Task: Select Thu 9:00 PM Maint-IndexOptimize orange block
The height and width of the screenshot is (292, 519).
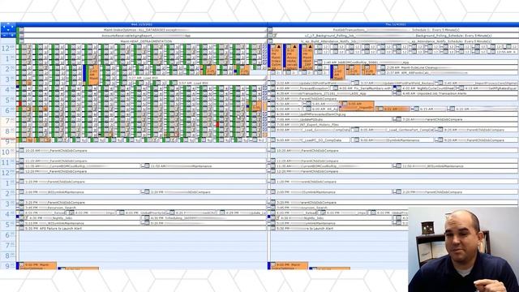Action: pyautogui.click(x=289, y=266)
